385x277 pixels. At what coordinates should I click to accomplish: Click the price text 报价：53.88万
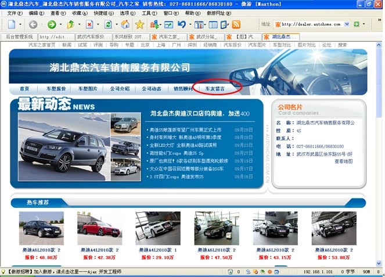click(334, 257)
